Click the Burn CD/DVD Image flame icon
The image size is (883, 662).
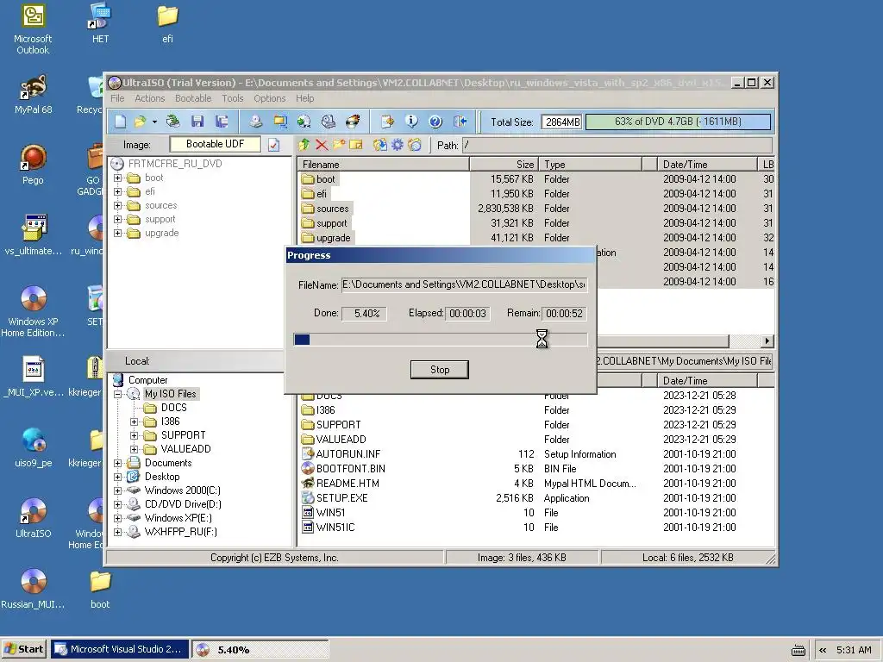[353, 121]
